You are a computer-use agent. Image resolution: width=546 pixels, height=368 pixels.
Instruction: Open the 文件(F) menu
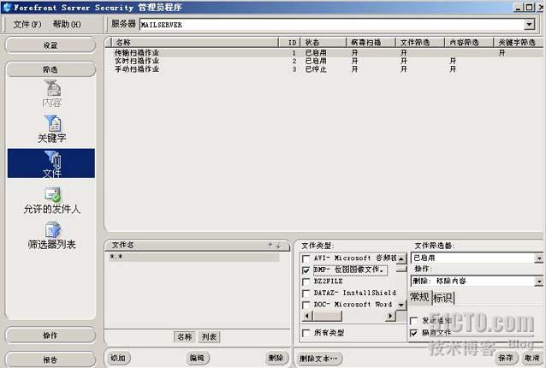27,24
